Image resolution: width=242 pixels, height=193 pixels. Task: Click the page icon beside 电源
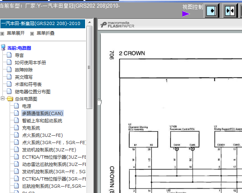point(17,106)
